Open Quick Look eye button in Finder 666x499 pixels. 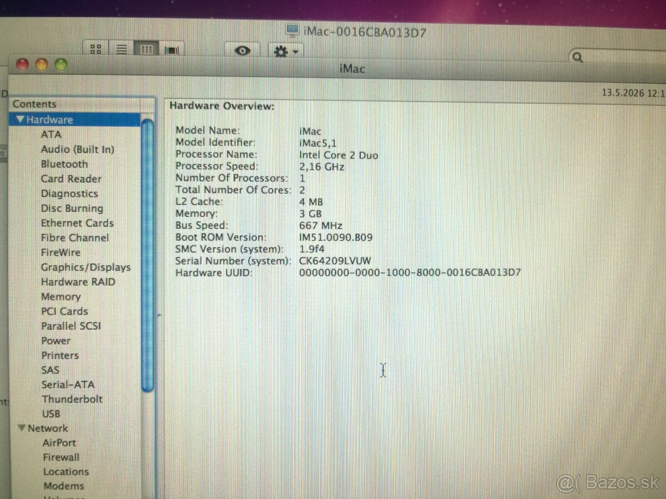pos(243,50)
